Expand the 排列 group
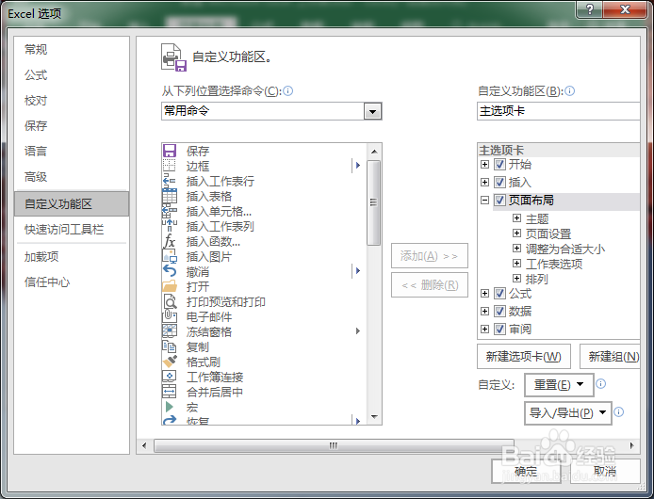The width and height of the screenshot is (654, 499). coord(516,279)
